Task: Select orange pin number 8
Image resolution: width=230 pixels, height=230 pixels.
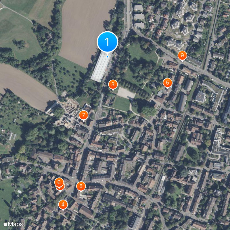Action: pyautogui.click(x=81, y=187)
